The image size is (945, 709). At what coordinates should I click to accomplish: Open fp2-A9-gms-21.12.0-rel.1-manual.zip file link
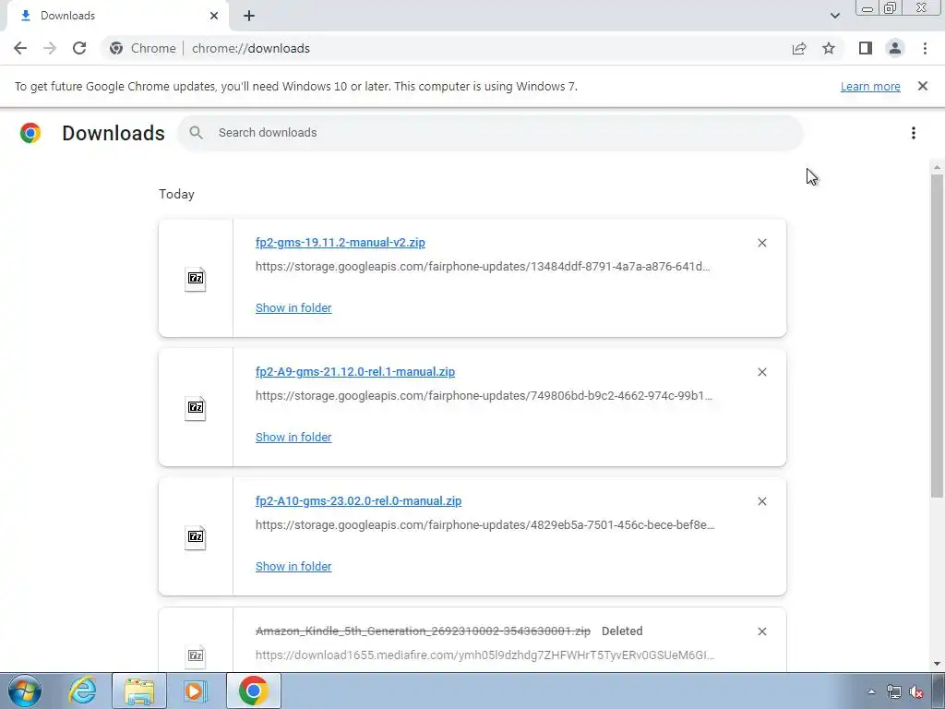355,372
